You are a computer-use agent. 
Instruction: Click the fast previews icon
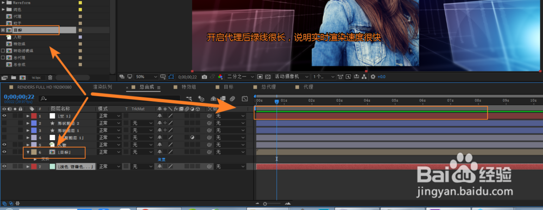(348, 76)
